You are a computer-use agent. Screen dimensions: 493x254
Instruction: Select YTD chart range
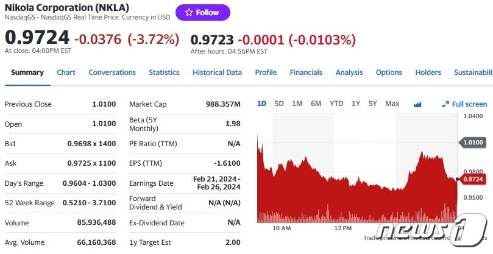tap(336, 104)
